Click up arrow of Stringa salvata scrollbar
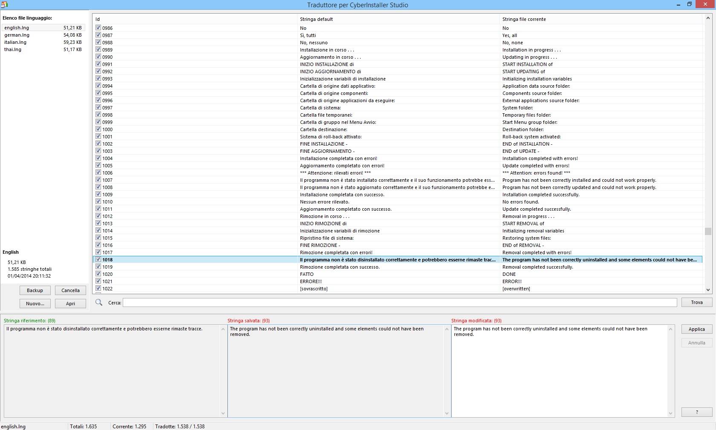Screen dimensions: 716x430 447,329
